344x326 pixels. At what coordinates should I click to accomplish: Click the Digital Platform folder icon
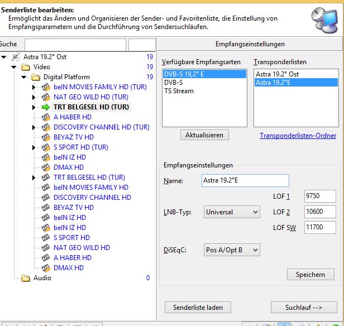tap(35, 77)
